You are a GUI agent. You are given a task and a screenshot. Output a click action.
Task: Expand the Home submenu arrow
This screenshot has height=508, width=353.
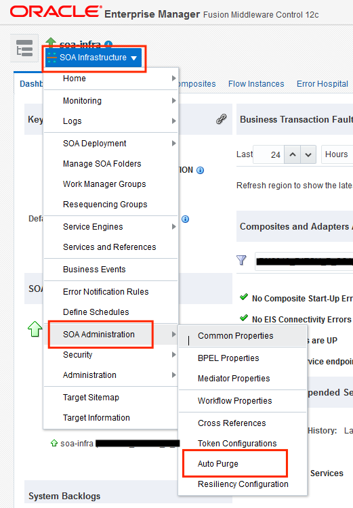click(x=173, y=78)
